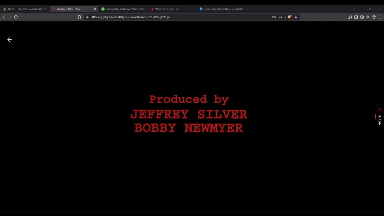Click the install app icon in address bar

pyautogui.click(x=280, y=17)
